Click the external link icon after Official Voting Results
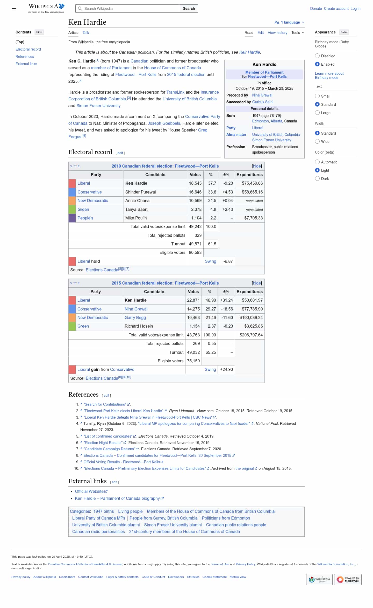 [162, 462]
